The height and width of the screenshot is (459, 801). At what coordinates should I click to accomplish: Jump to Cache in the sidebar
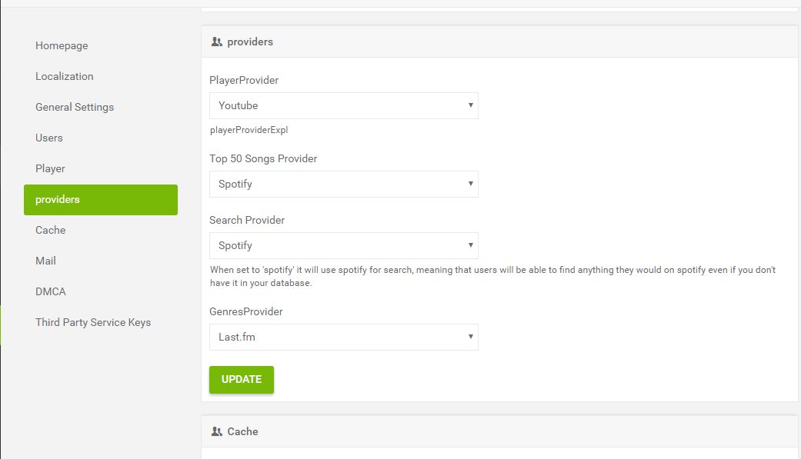point(50,230)
